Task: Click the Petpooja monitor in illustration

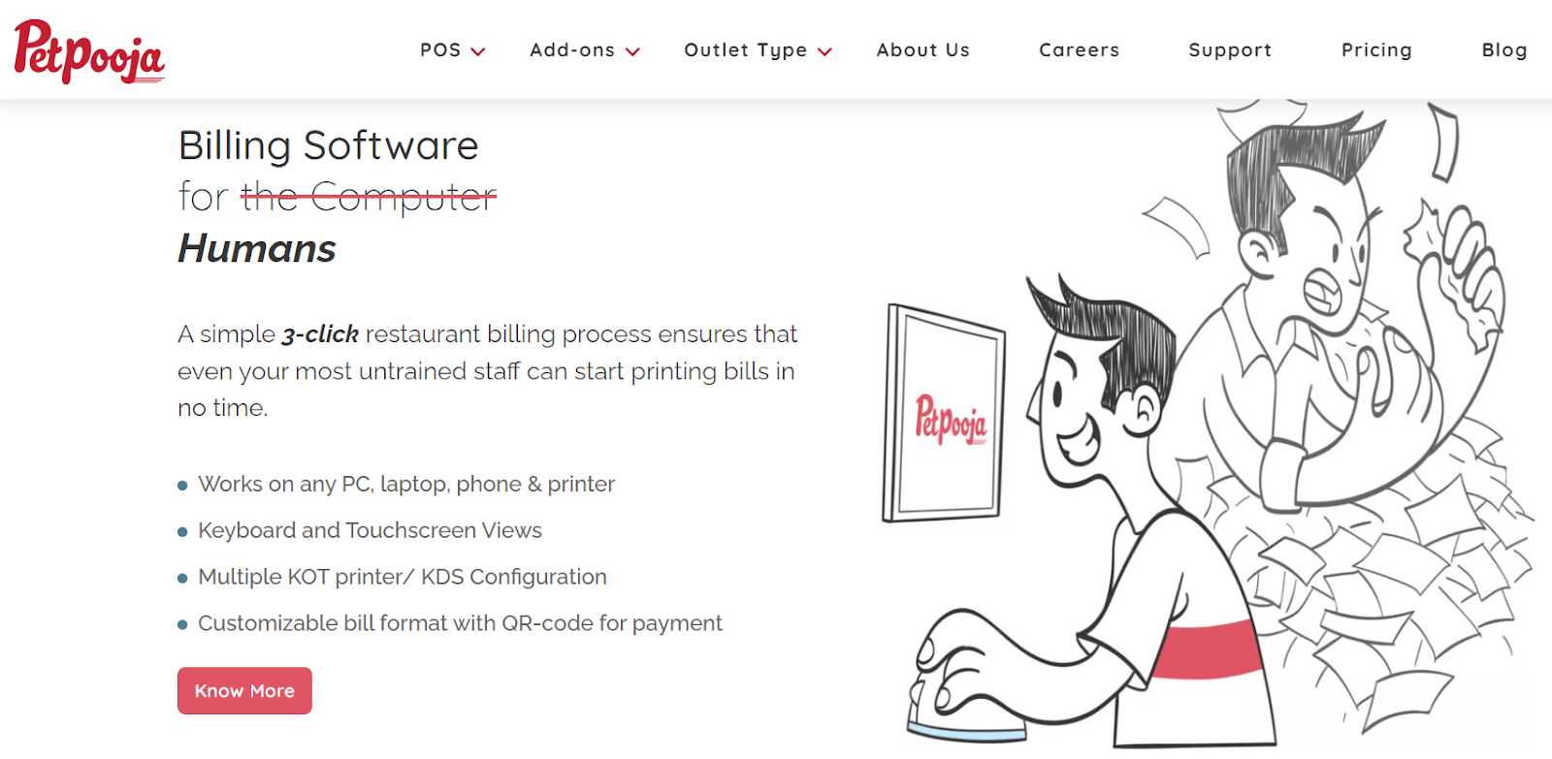Action: [943, 414]
